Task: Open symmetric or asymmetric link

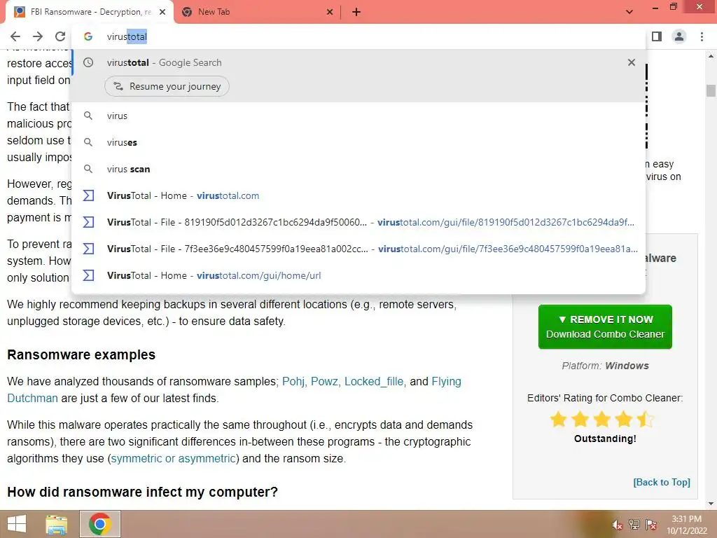Action: [x=174, y=458]
